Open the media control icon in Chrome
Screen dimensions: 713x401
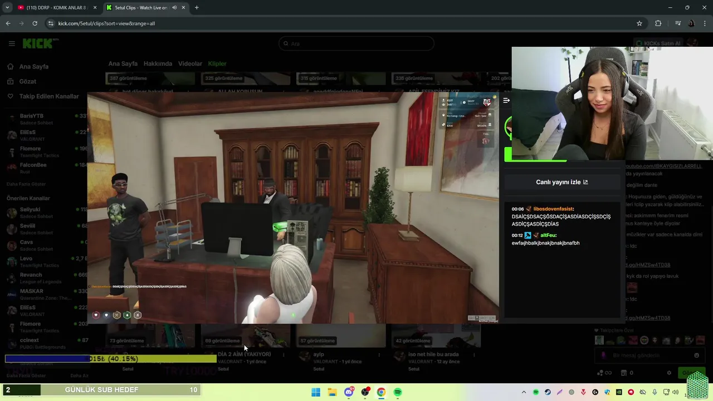tap(678, 23)
